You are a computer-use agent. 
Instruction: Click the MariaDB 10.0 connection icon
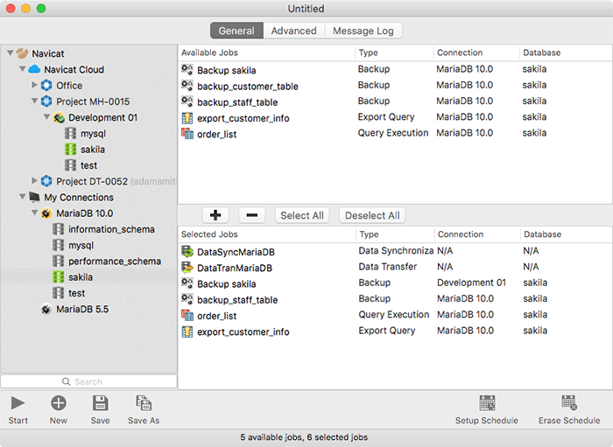46,213
